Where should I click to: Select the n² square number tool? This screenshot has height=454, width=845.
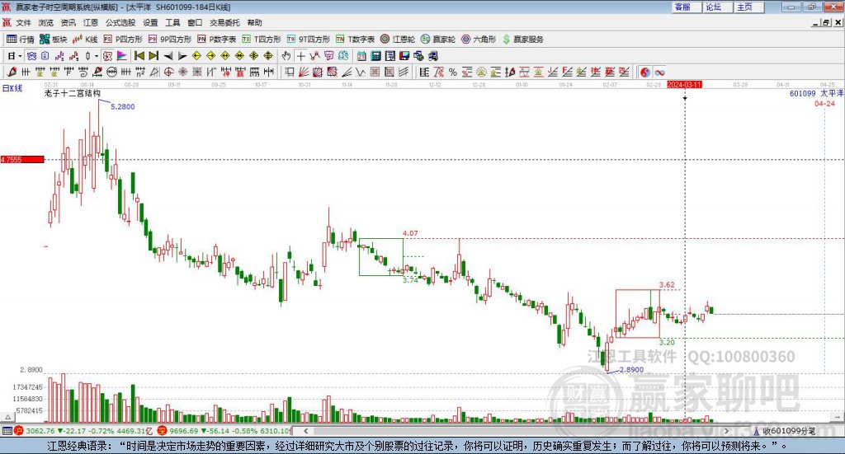[140, 72]
